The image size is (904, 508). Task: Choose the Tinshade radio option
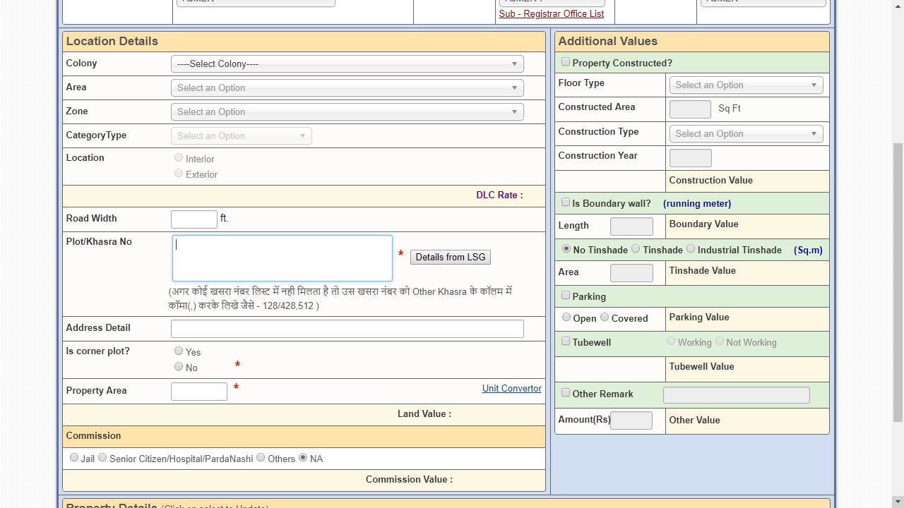[x=636, y=249]
